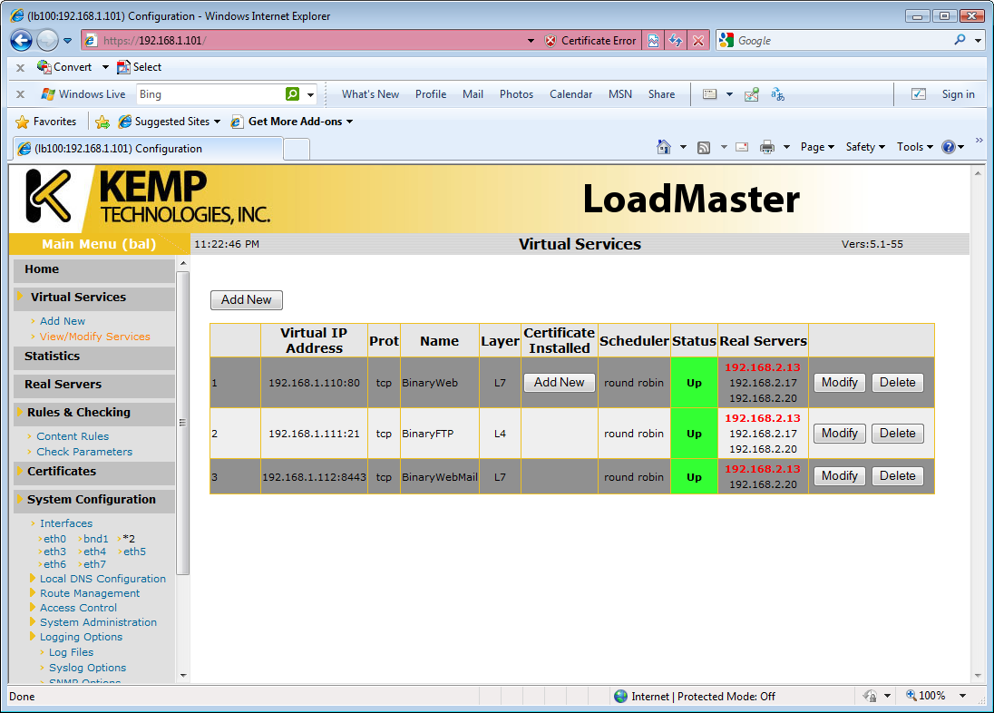
Task: Open What's New in Windows Live toolbar
Action: click(x=370, y=93)
